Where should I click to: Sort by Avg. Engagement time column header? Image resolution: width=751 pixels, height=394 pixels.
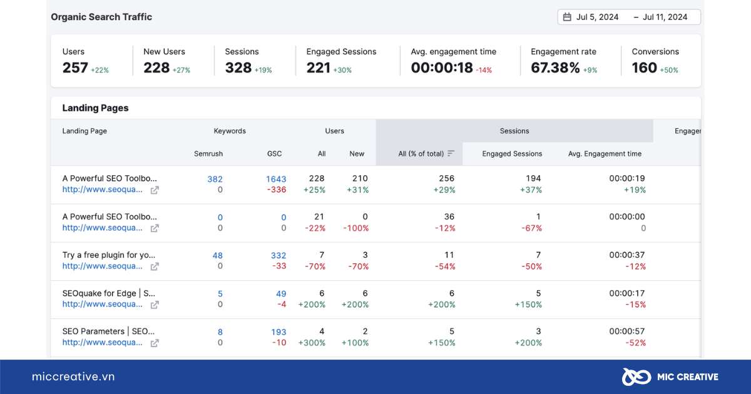click(605, 153)
